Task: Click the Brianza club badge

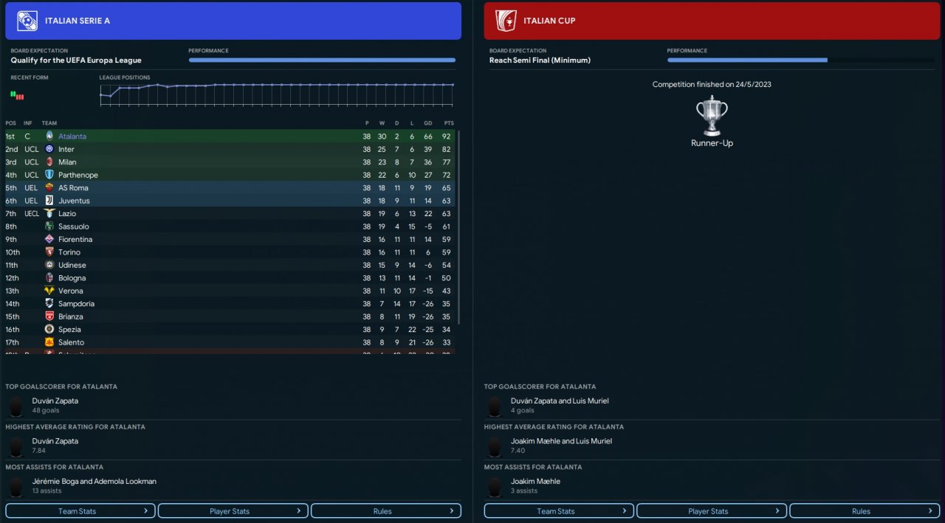Action: coord(49,317)
